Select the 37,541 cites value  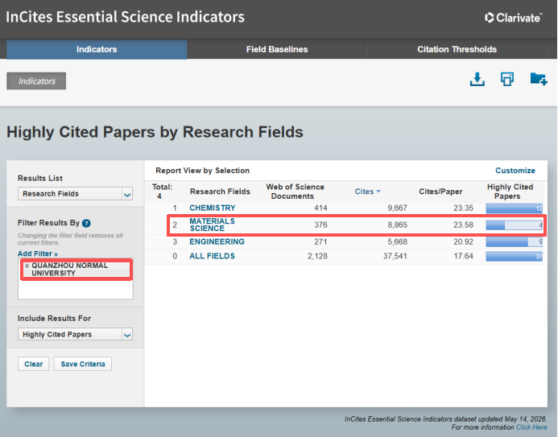point(395,256)
